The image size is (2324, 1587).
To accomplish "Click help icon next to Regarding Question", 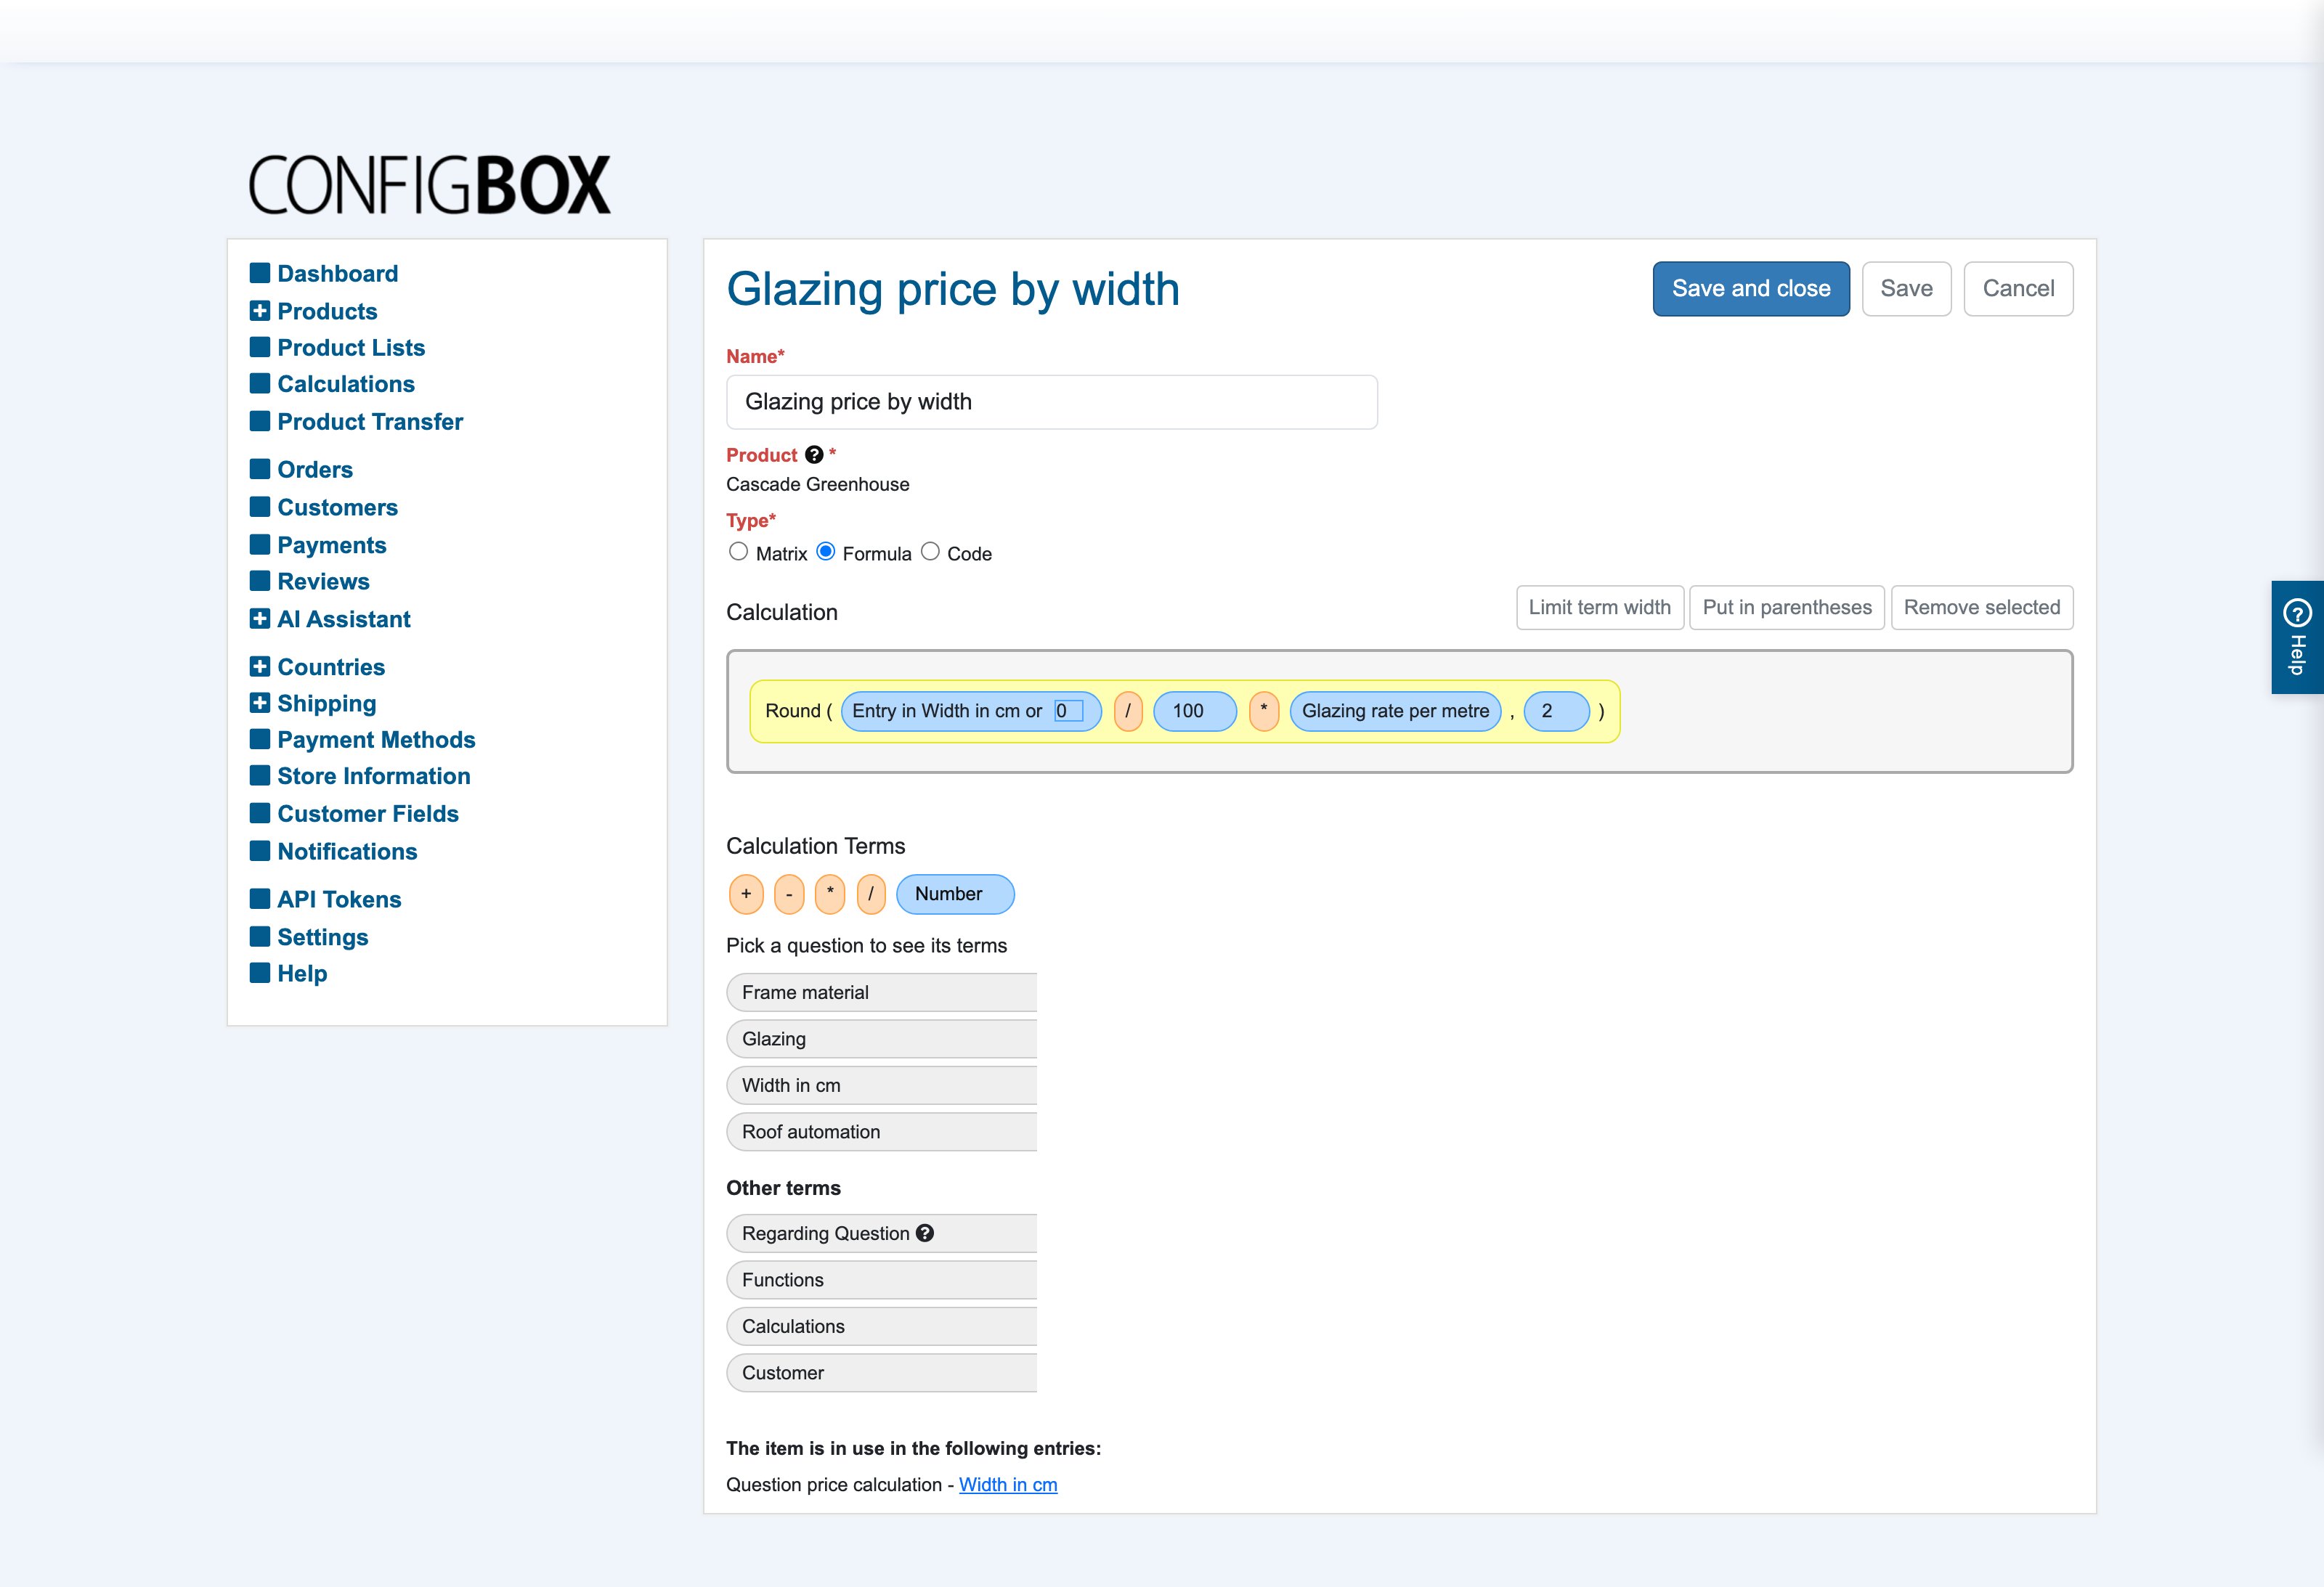I will (925, 1233).
